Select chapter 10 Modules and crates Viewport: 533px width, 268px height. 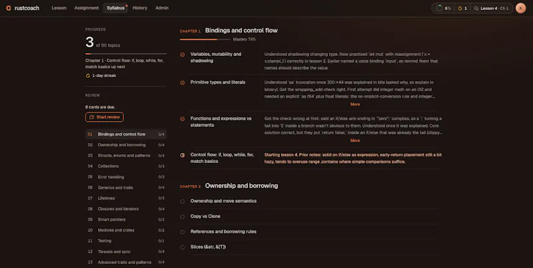pyautogui.click(x=126, y=230)
